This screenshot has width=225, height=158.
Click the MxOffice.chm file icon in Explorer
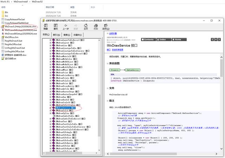click(3, 37)
